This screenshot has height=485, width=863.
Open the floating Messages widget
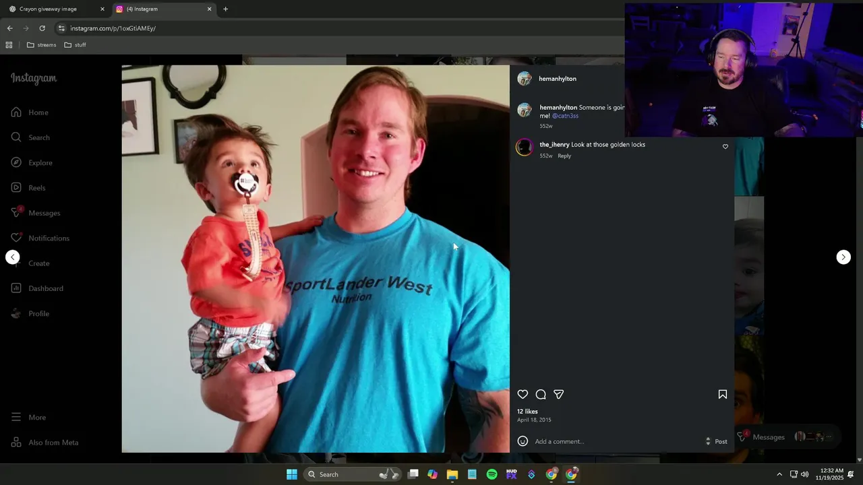(787, 437)
